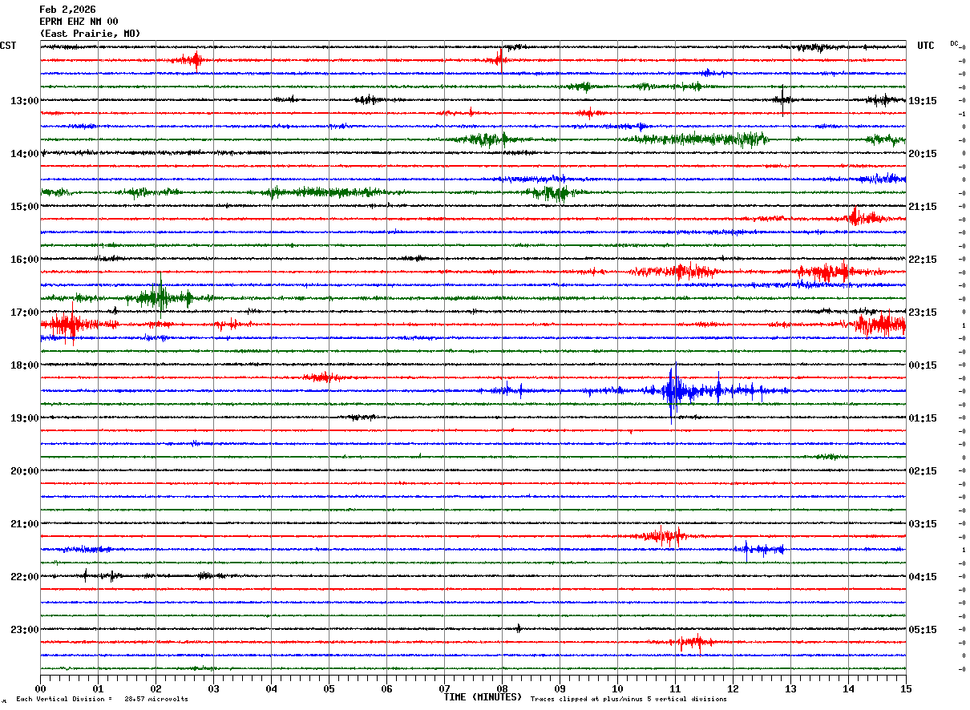
Task: Select the 19:00 CST row label
Action: [x=25, y=418]
